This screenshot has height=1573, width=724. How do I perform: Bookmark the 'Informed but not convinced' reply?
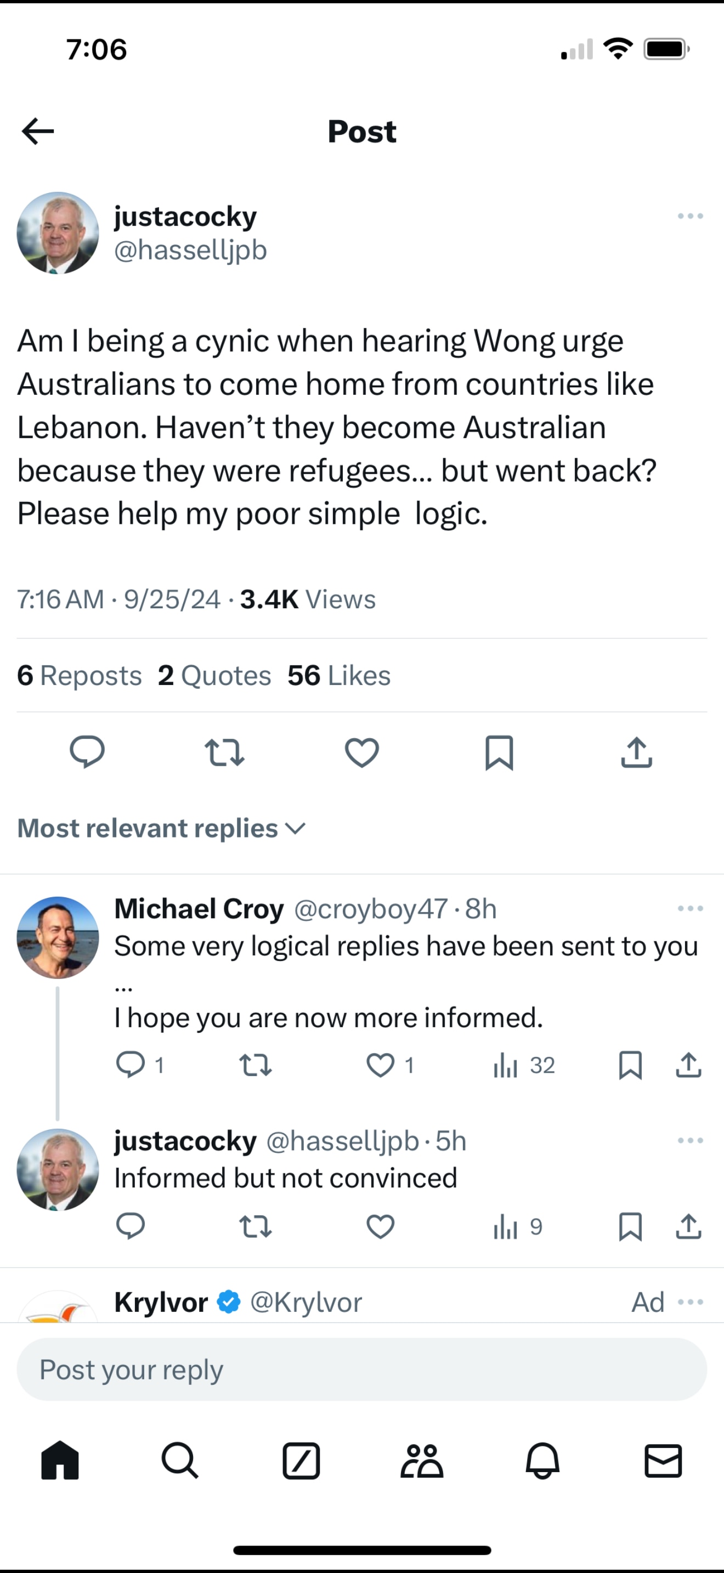coord(631,1227)
